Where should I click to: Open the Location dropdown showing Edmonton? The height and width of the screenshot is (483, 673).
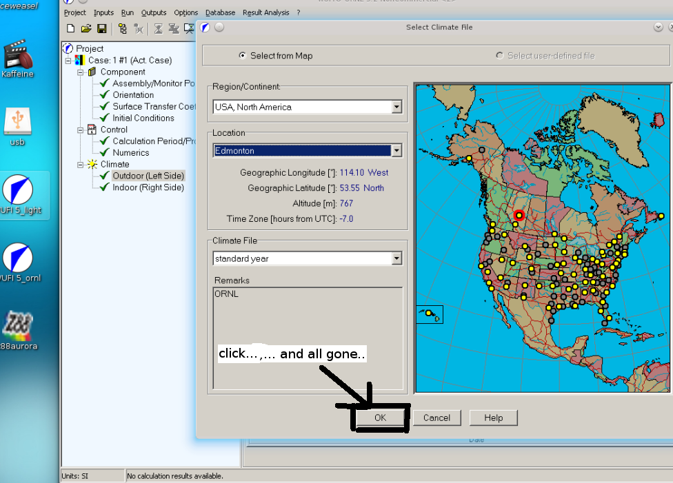396,150
